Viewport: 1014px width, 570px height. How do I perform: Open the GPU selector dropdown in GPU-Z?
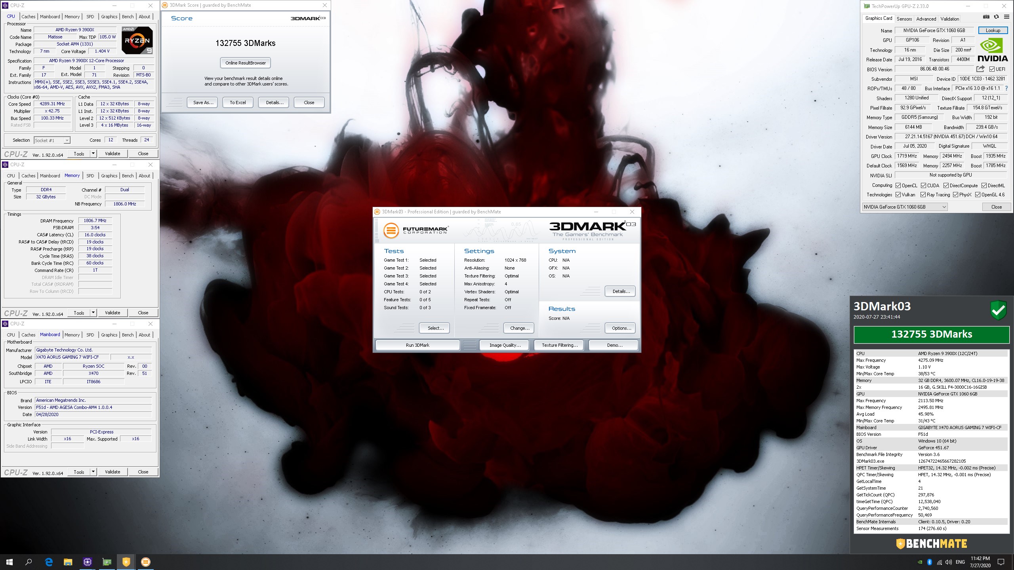pos(905,207)
